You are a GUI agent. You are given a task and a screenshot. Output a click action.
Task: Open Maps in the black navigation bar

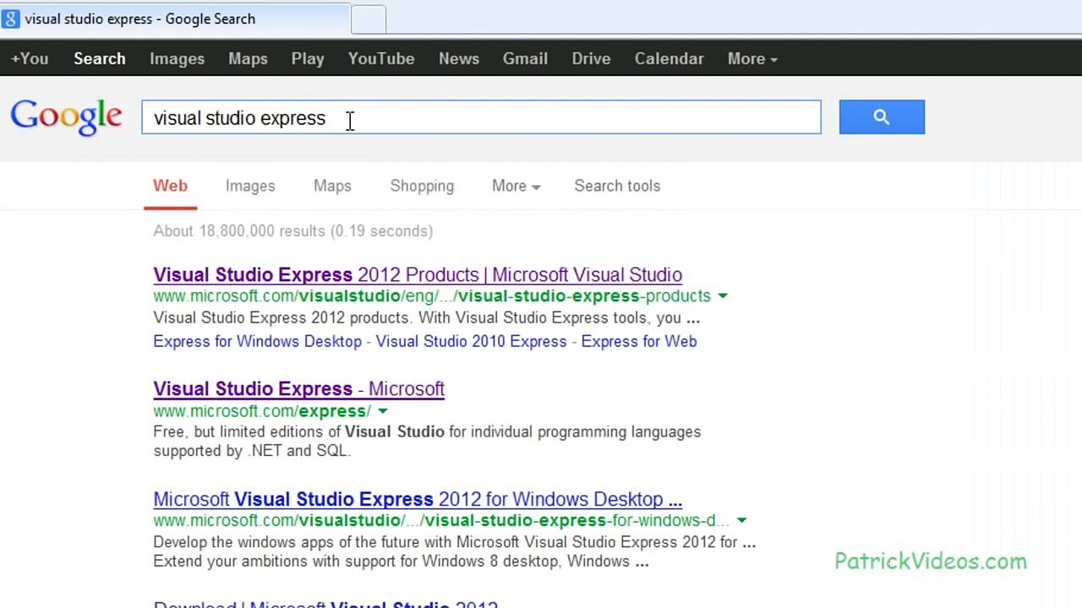click(x=248, y=59)
